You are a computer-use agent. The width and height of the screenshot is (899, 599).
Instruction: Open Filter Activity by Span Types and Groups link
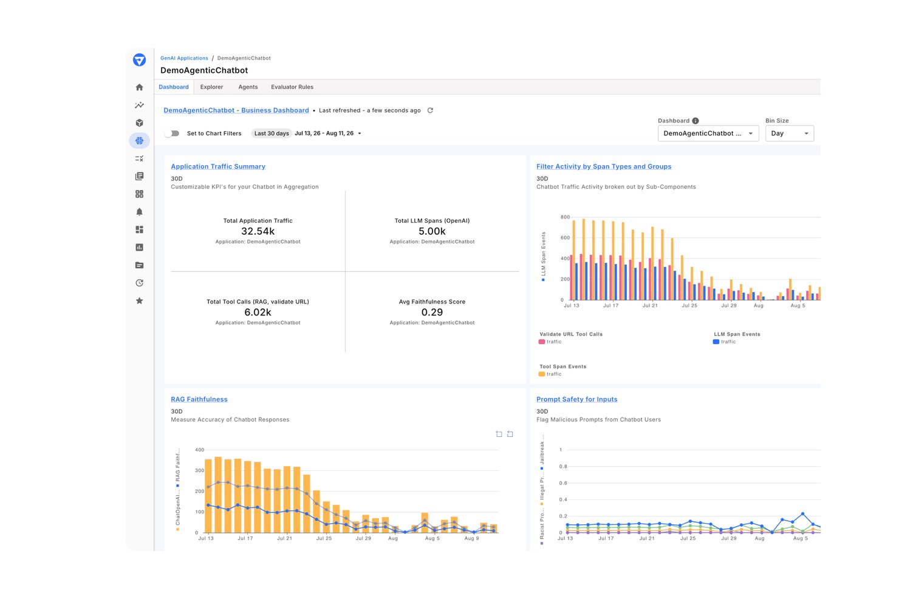pos(604,166)
